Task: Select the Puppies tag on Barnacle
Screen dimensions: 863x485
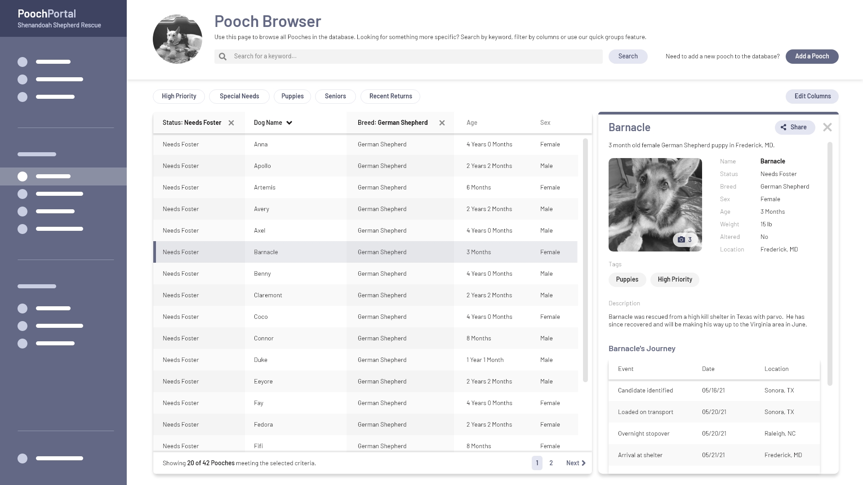Action: click(x=627, y=280)
